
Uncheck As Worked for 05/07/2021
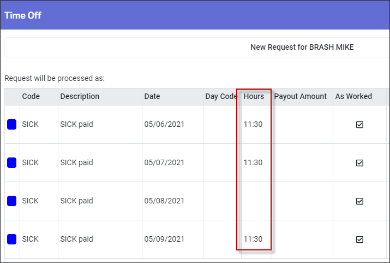(359, 163)
